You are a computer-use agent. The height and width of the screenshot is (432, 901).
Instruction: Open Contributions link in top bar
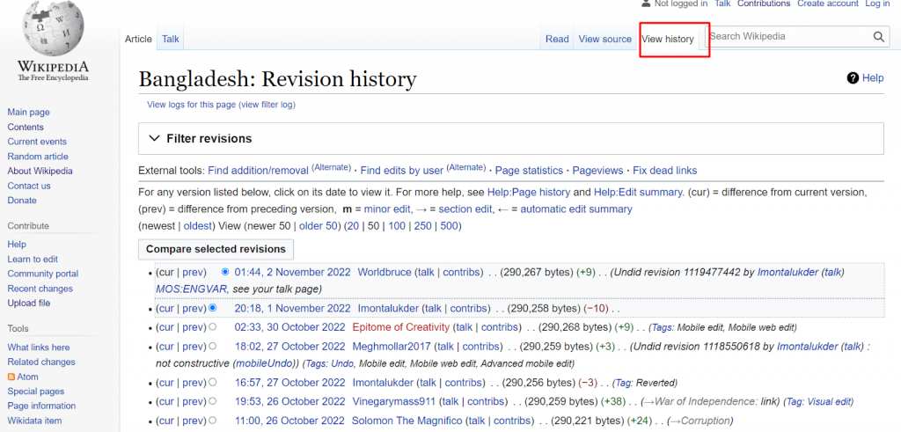(764, 4)
